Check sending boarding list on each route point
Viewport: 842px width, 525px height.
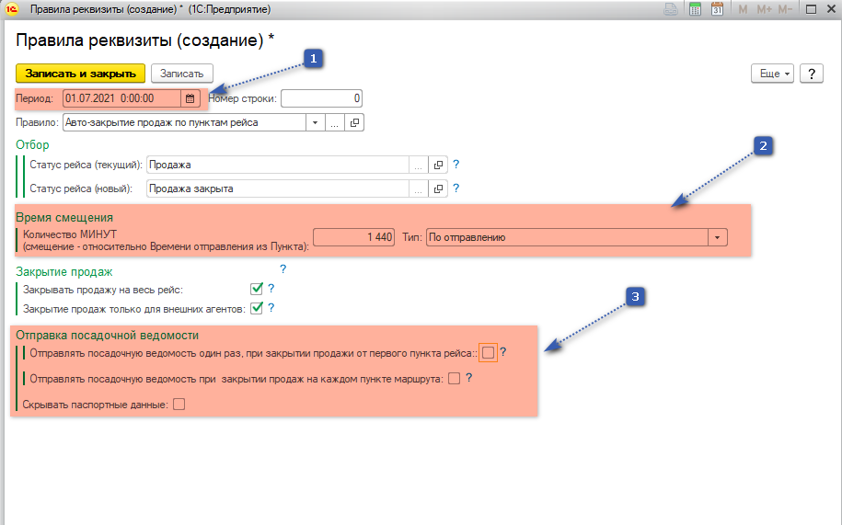(454, 378)
